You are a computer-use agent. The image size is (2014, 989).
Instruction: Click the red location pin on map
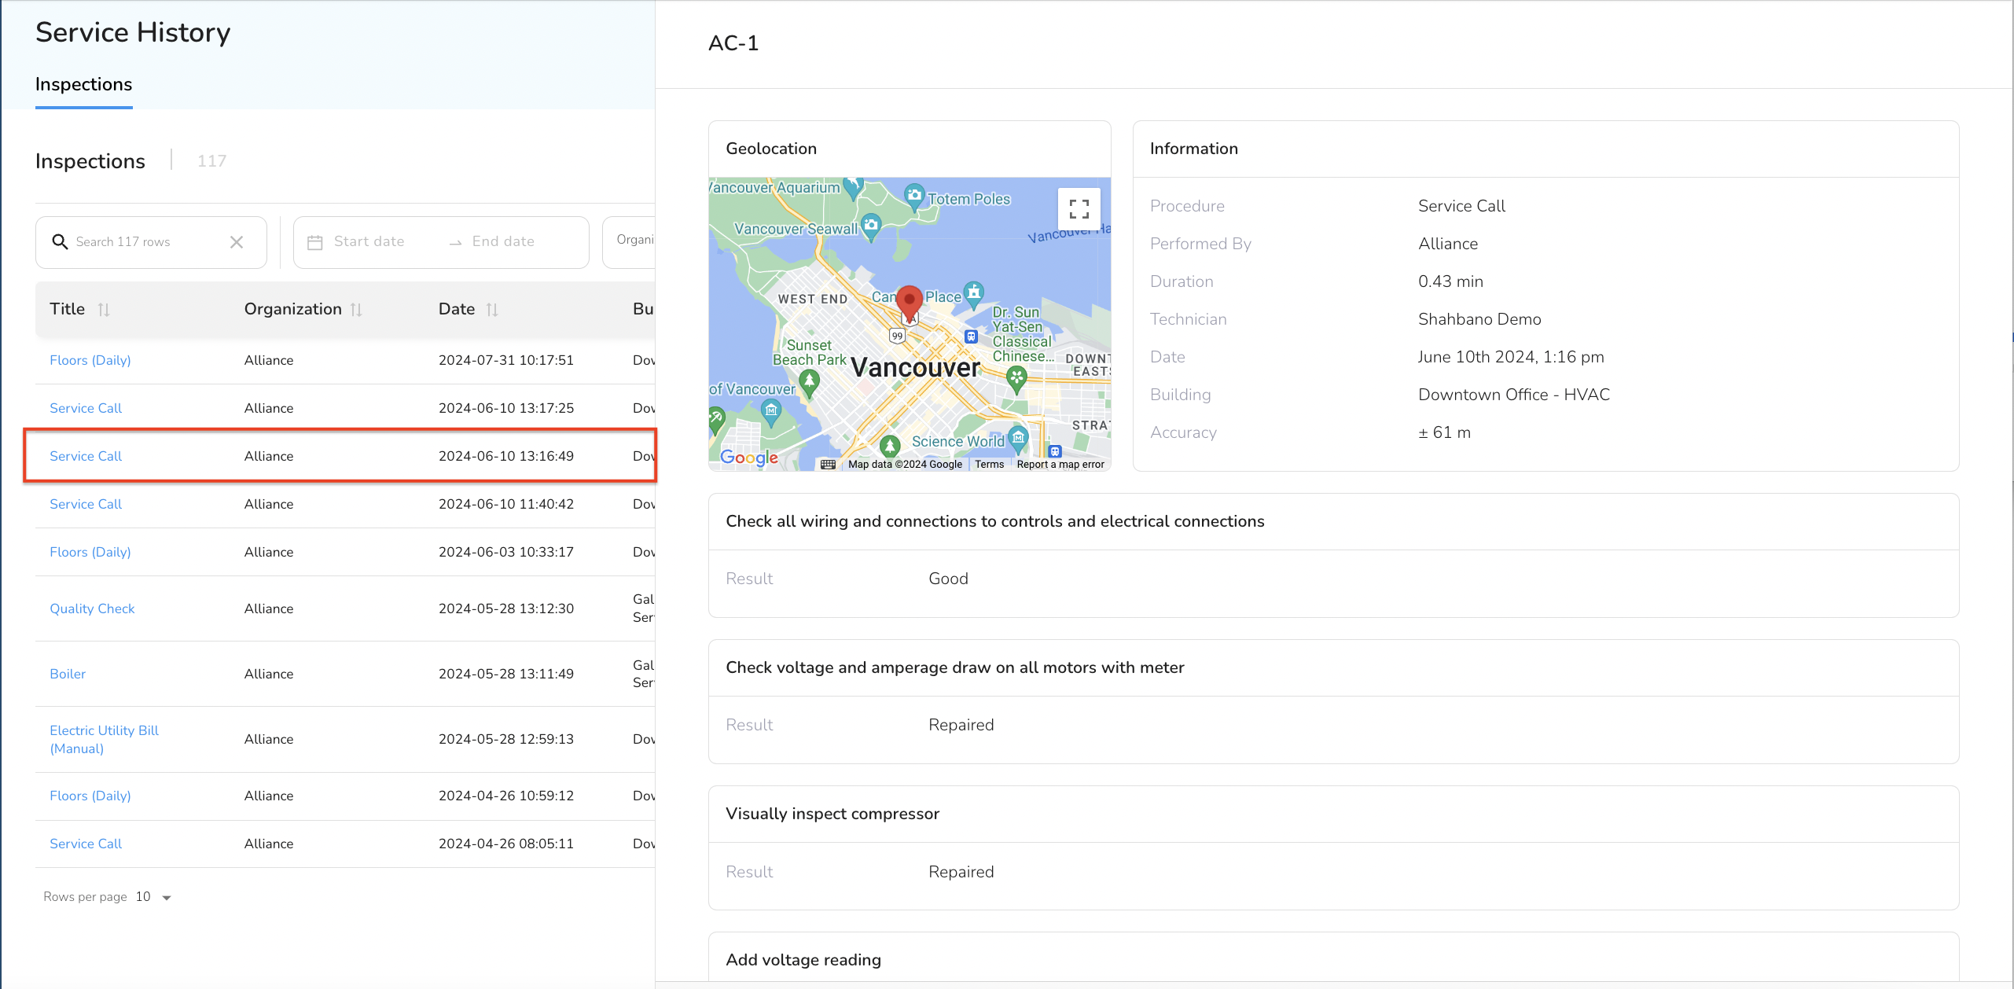pyautogui.click(x=910, y=303)
